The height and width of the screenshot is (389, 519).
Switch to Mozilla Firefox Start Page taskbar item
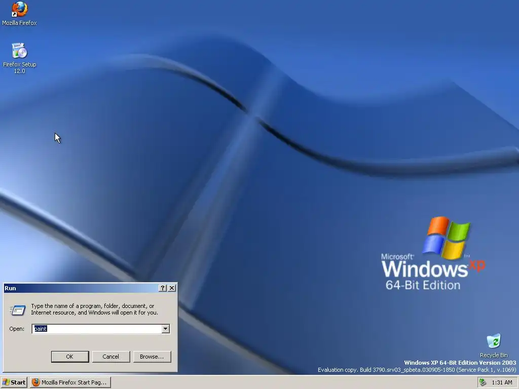[70, 382]
